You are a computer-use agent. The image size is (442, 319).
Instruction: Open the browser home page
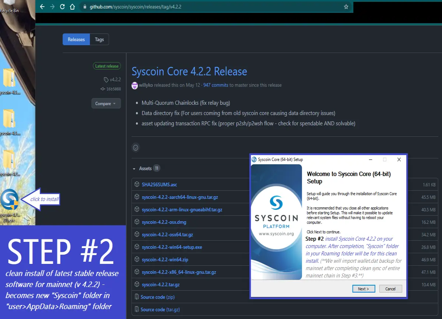click(73, 7)
